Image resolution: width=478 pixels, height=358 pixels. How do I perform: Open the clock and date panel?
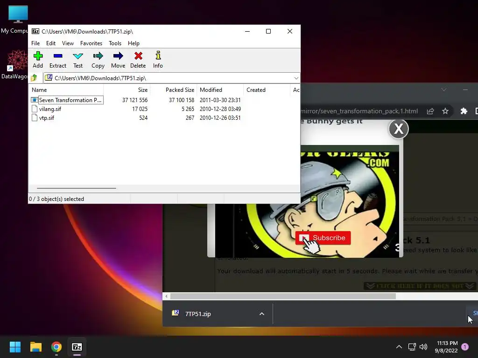click(447, 347)
